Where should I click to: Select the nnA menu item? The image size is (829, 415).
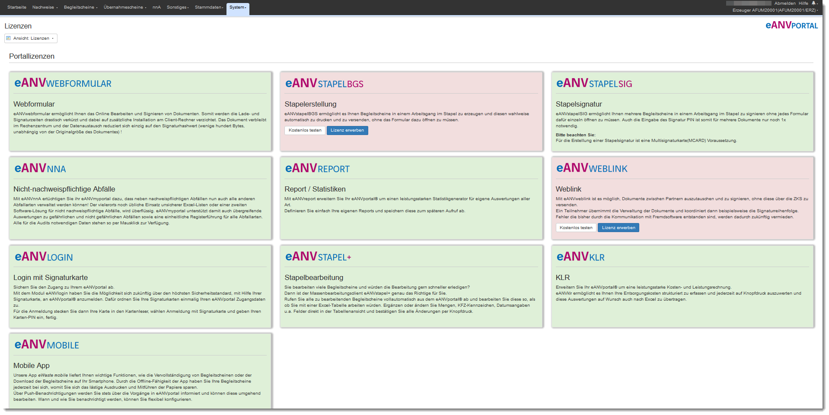pos(156,7)
